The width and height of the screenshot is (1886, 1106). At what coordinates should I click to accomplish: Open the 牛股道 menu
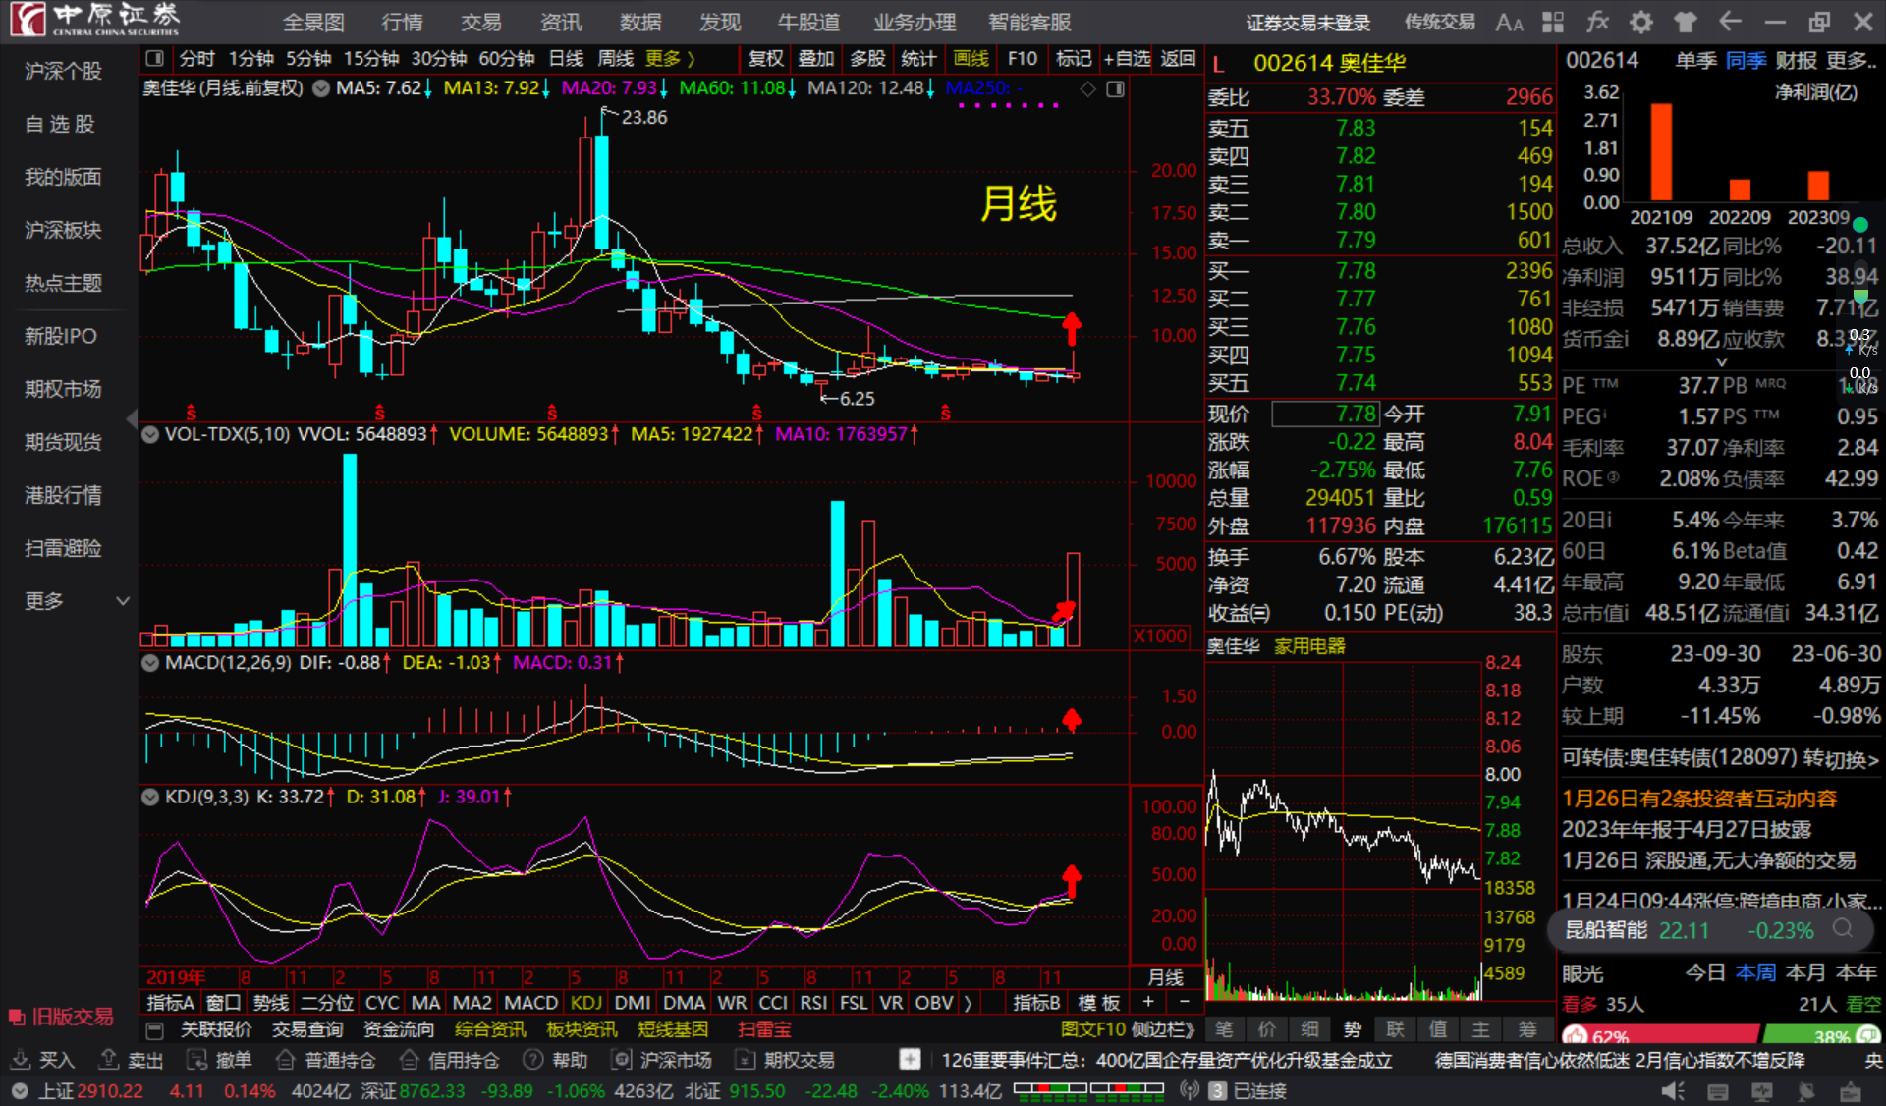pyautogui.click(x=809, y=23)
